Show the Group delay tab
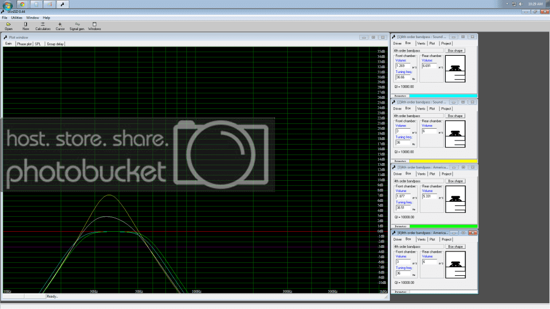 [55, 44]
